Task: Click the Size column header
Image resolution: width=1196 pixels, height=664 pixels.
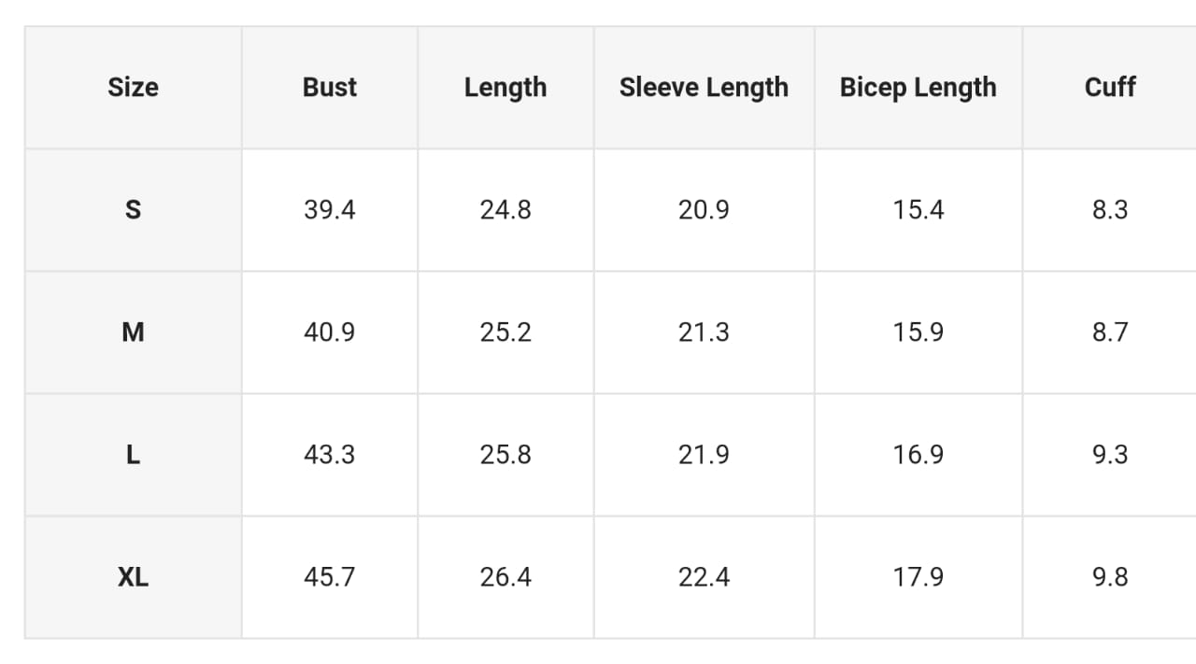Action: tap(133, 87)
